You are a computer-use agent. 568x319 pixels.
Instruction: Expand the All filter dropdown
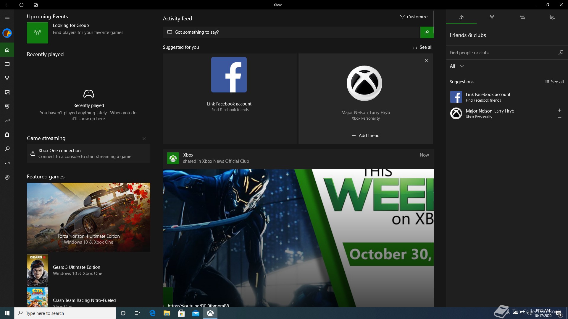pyautogui.click(x=456, y=66)
